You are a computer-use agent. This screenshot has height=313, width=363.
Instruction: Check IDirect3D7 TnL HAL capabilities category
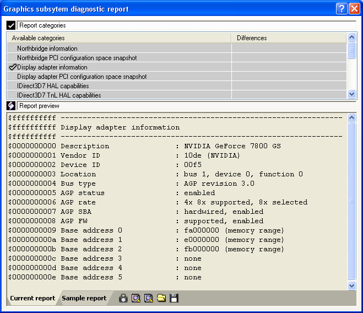(13, 95)
